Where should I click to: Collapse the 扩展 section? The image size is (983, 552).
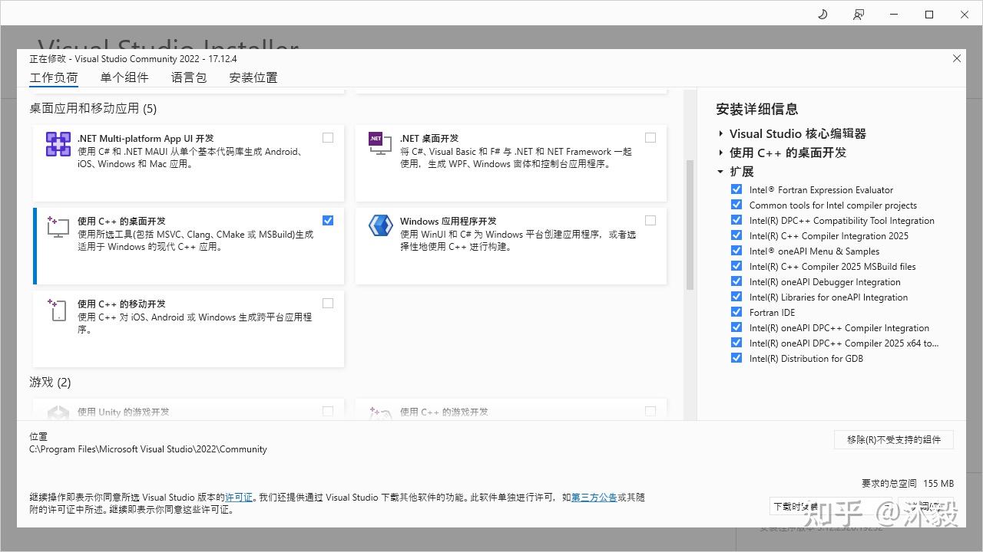pyautogui.click(x=720, y=171)
